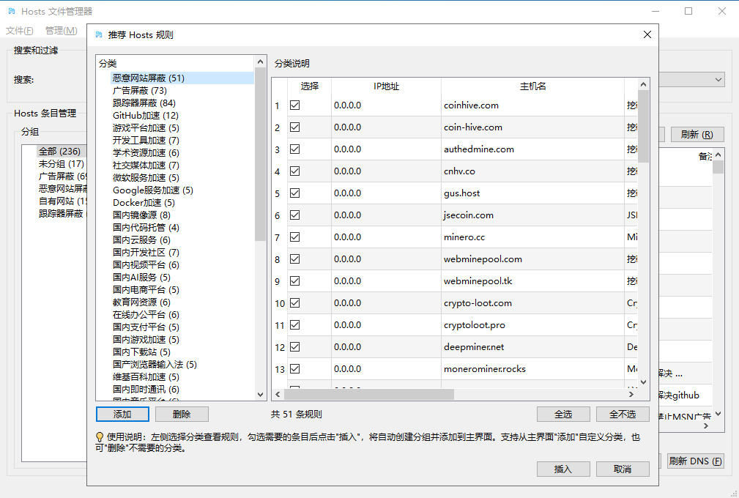Choose 广告屏蔽 (73) in category list

coord(139,91)
